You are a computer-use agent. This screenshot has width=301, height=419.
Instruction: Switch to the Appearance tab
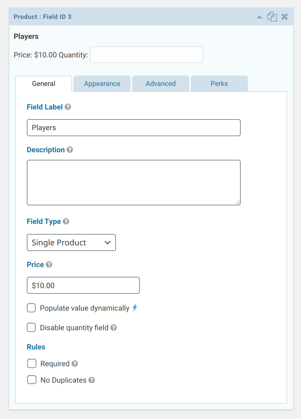102,84
